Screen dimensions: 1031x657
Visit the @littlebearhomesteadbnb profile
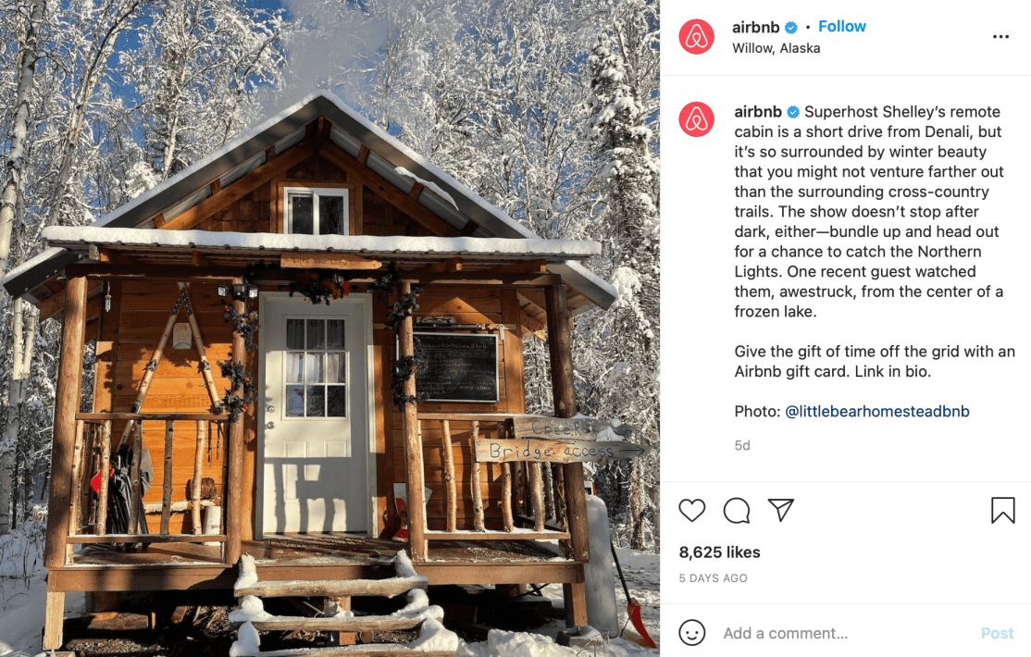click(x=877, y=412)
